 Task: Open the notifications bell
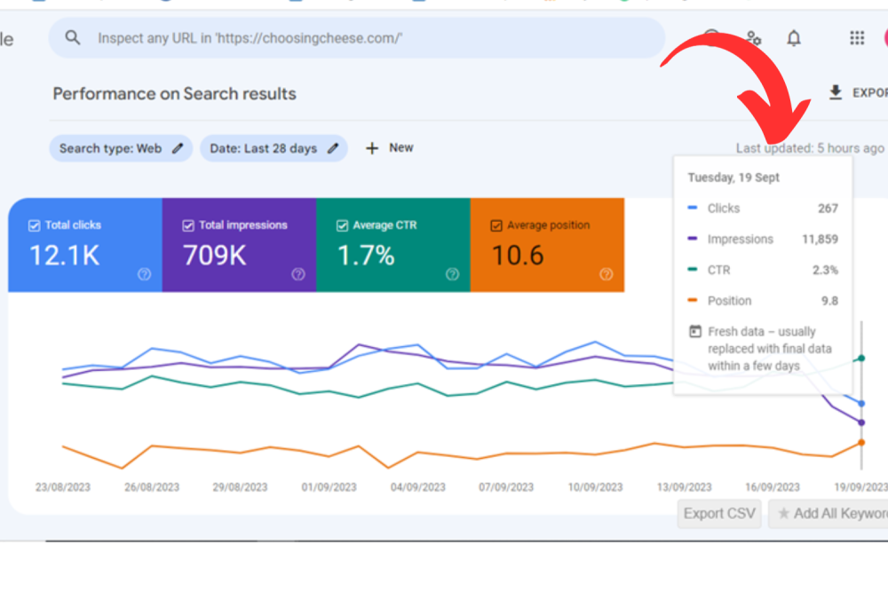[x=794, y=38]
